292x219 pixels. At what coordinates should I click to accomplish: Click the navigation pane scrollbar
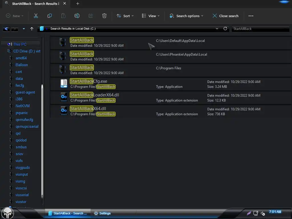coord(42,141)
